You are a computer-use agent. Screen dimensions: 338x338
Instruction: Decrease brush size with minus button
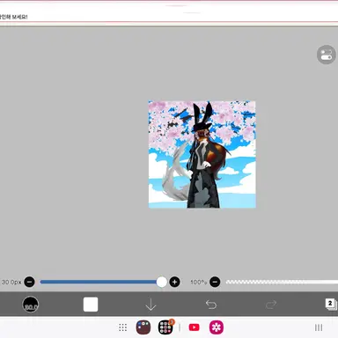29,282
